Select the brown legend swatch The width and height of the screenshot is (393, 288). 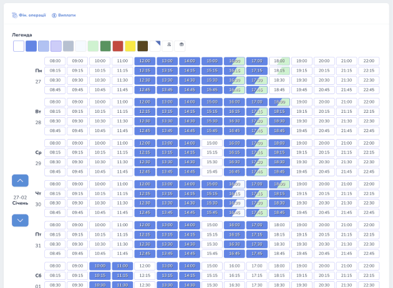click(x=143, y=46)
